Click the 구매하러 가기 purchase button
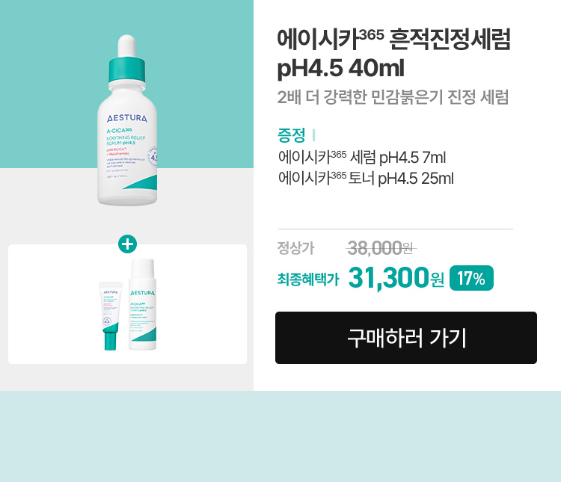 [405, 338]
